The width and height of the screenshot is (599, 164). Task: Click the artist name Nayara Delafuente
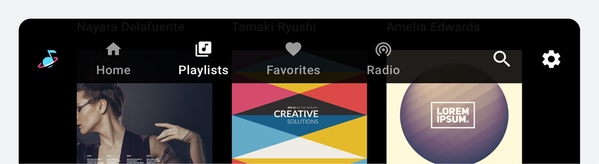[x=131, y=27]
